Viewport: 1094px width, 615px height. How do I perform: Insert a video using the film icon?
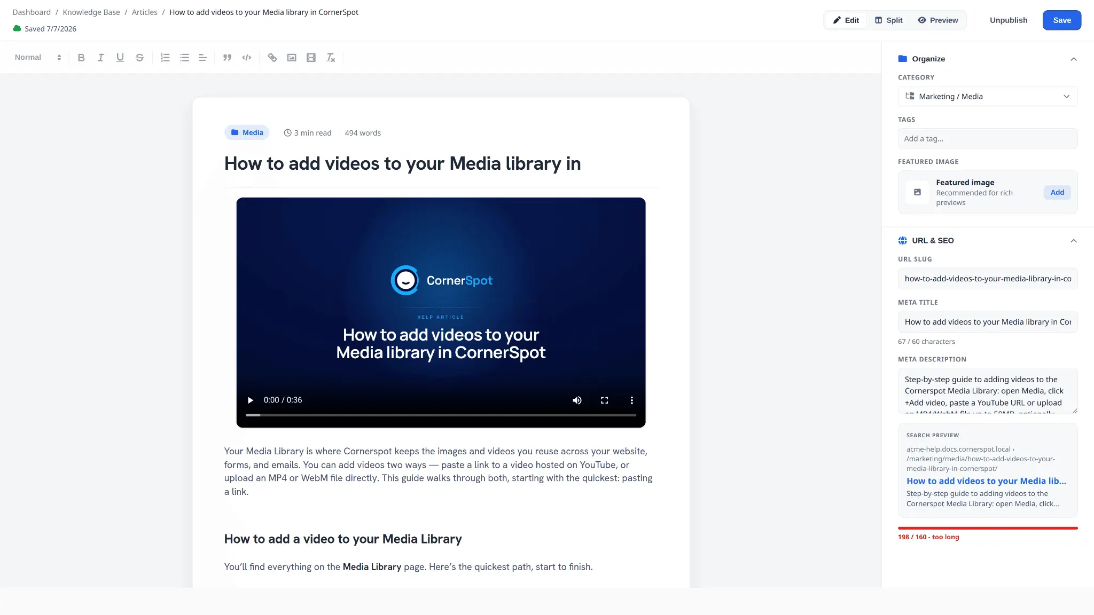[x=311, y=58]
